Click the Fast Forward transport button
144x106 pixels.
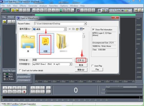coord(14,92)
